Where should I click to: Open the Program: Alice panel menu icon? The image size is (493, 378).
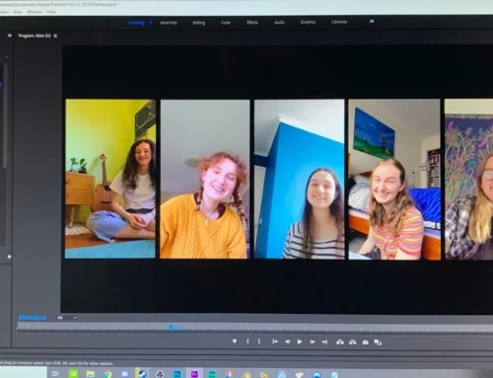click(55, 36)
